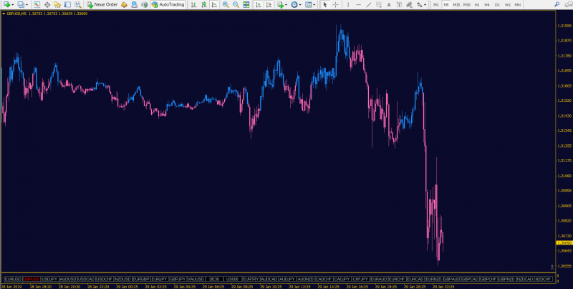Viewport: 573px width, 289px height.
Task: Select the crosshair tool
Action: click(x=335, y=5)
